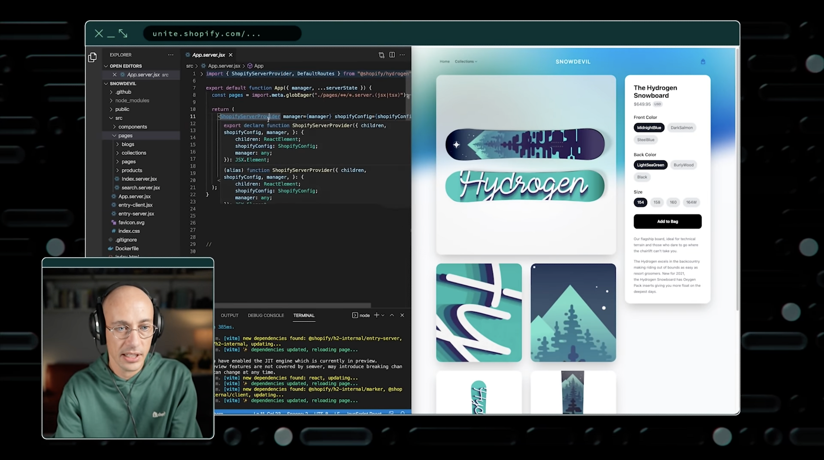The image size is (824, 460).
Task: Click the main Hydrogen snowboard product image
Action: click(x=526, y=165)
